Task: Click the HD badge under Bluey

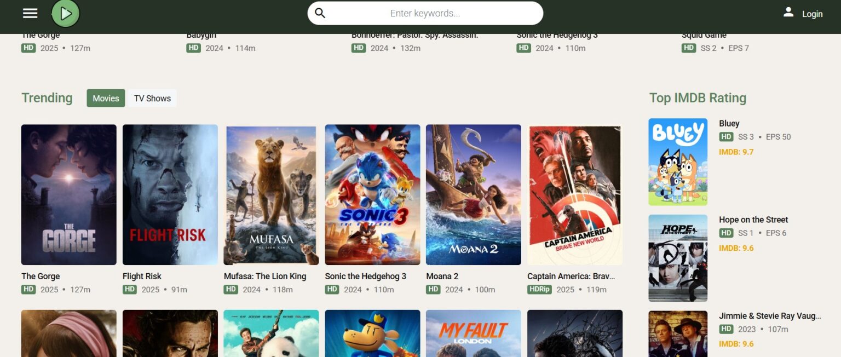Action: (727, 137)
